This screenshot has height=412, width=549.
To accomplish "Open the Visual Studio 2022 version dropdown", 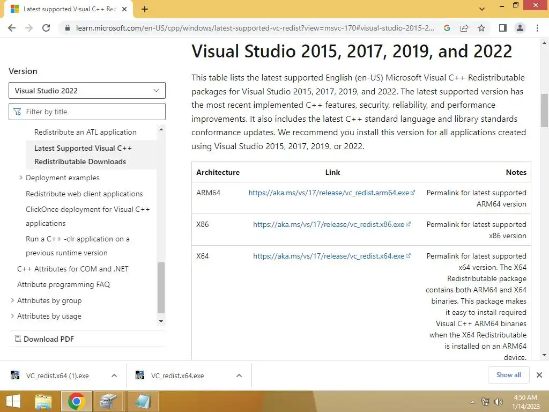I will pos(87,91).
